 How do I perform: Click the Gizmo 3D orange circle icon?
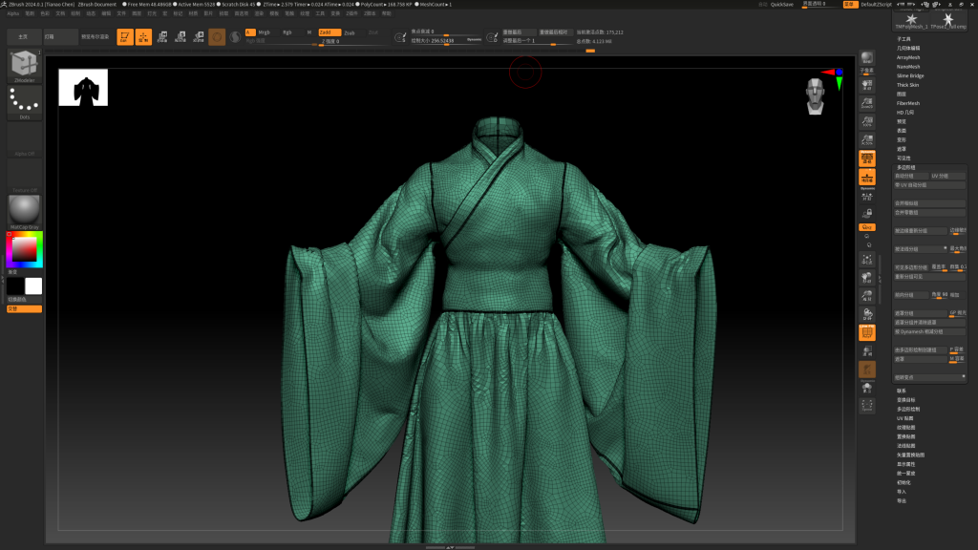(217, 37)
